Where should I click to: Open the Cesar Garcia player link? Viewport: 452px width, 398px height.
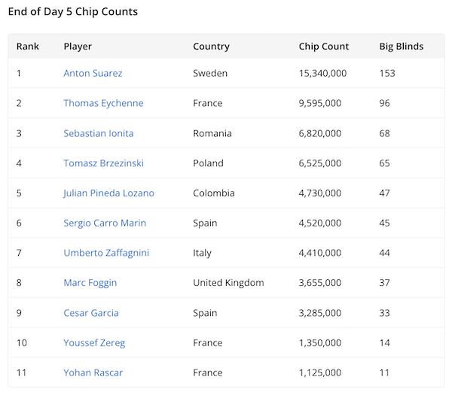point(91,313)
